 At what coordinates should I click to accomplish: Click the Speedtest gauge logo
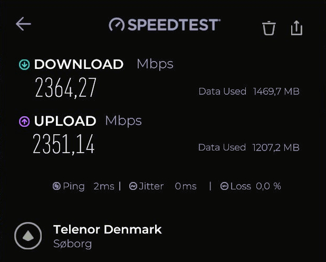(116, 25)
